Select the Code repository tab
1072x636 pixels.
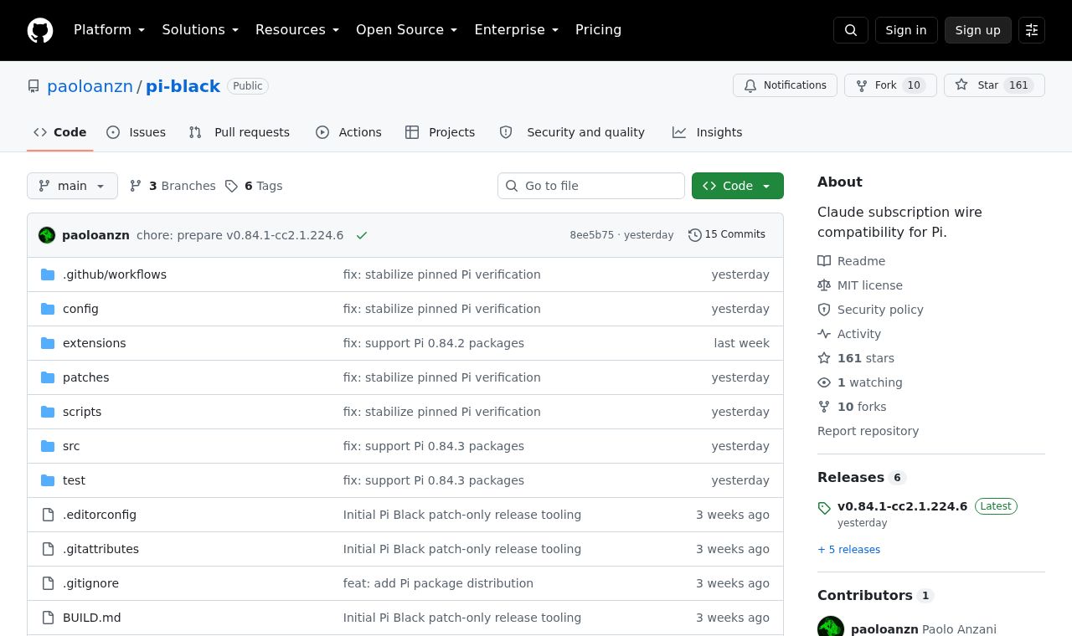[60, 132]
